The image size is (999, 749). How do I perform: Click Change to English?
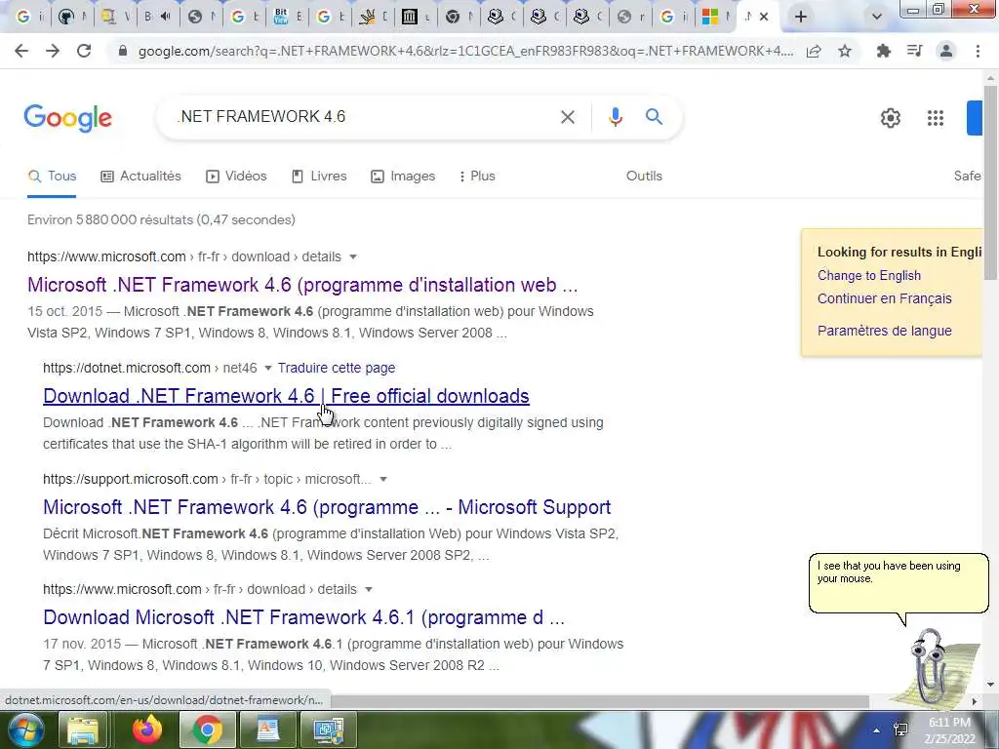(869, 276)
